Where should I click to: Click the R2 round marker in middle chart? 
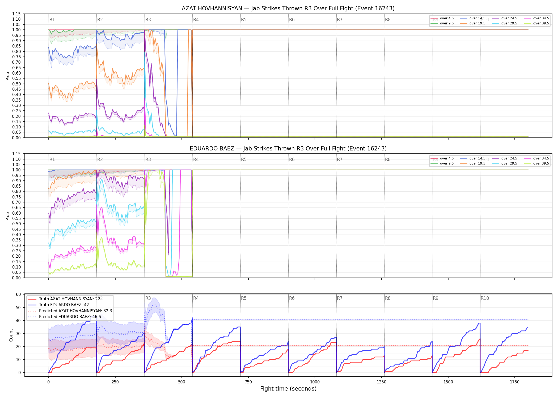click(100, 159)
